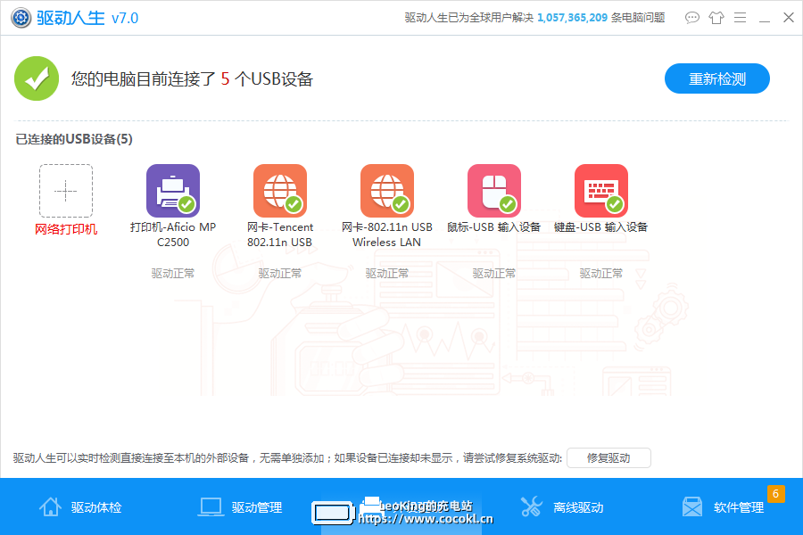Image resolution: width=803 pixels, height=535 pixels.
Task: Open the feedback chat bubble icon
Action: pyautogui.click(x=691, y=18)
